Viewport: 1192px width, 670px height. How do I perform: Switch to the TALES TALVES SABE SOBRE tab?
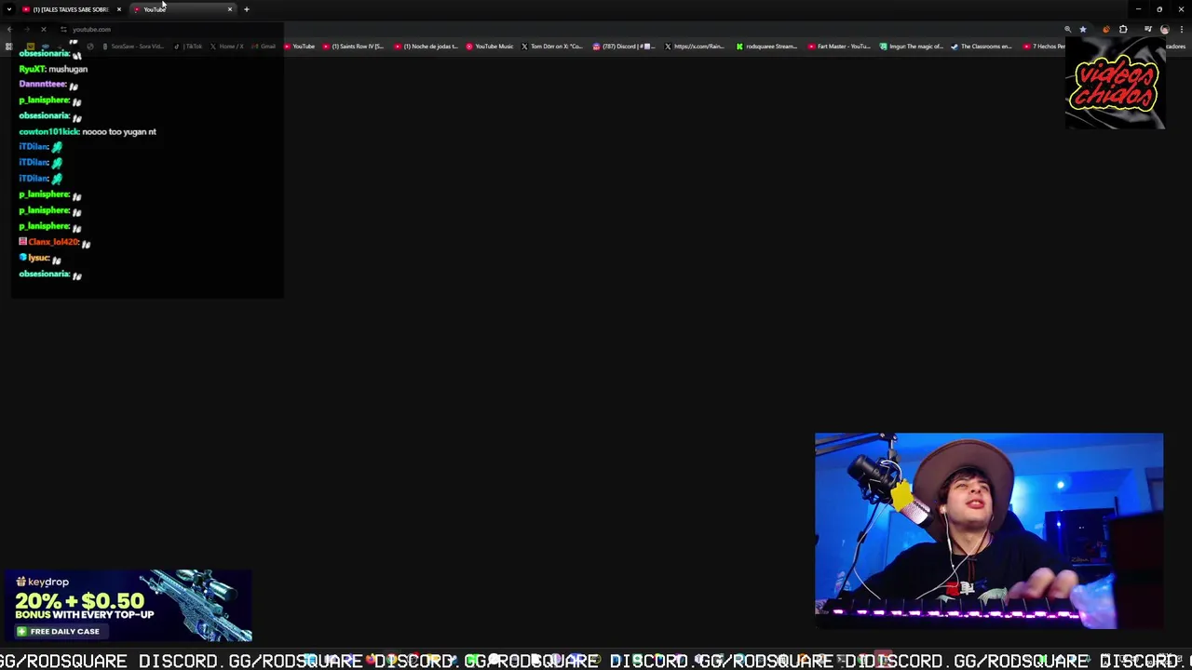click(x=70, y=9)
